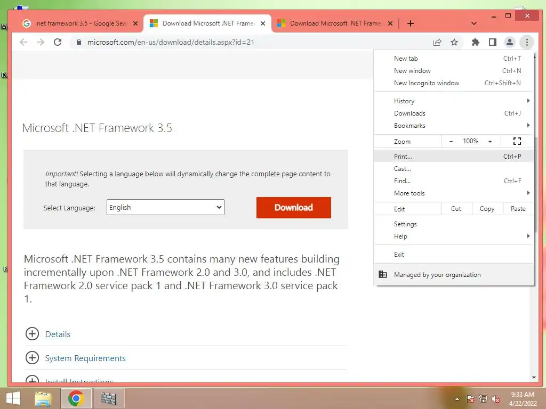Viewport: 546px width, 409px height.
Task: Reload the current page
Action: [58, 43]
